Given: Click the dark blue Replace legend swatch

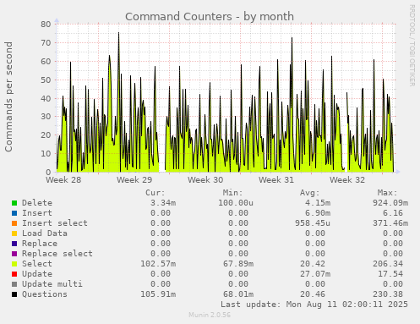Looking at the screenshot, I should tap(14, 244).
